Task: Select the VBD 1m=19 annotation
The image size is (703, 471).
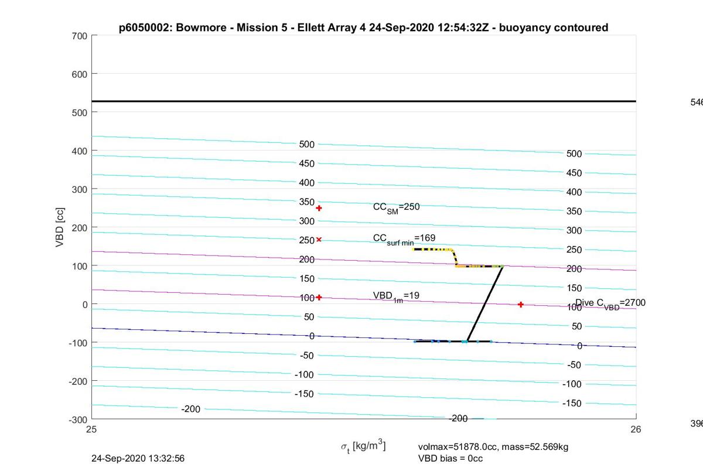Action: click(x=396, y=296)
